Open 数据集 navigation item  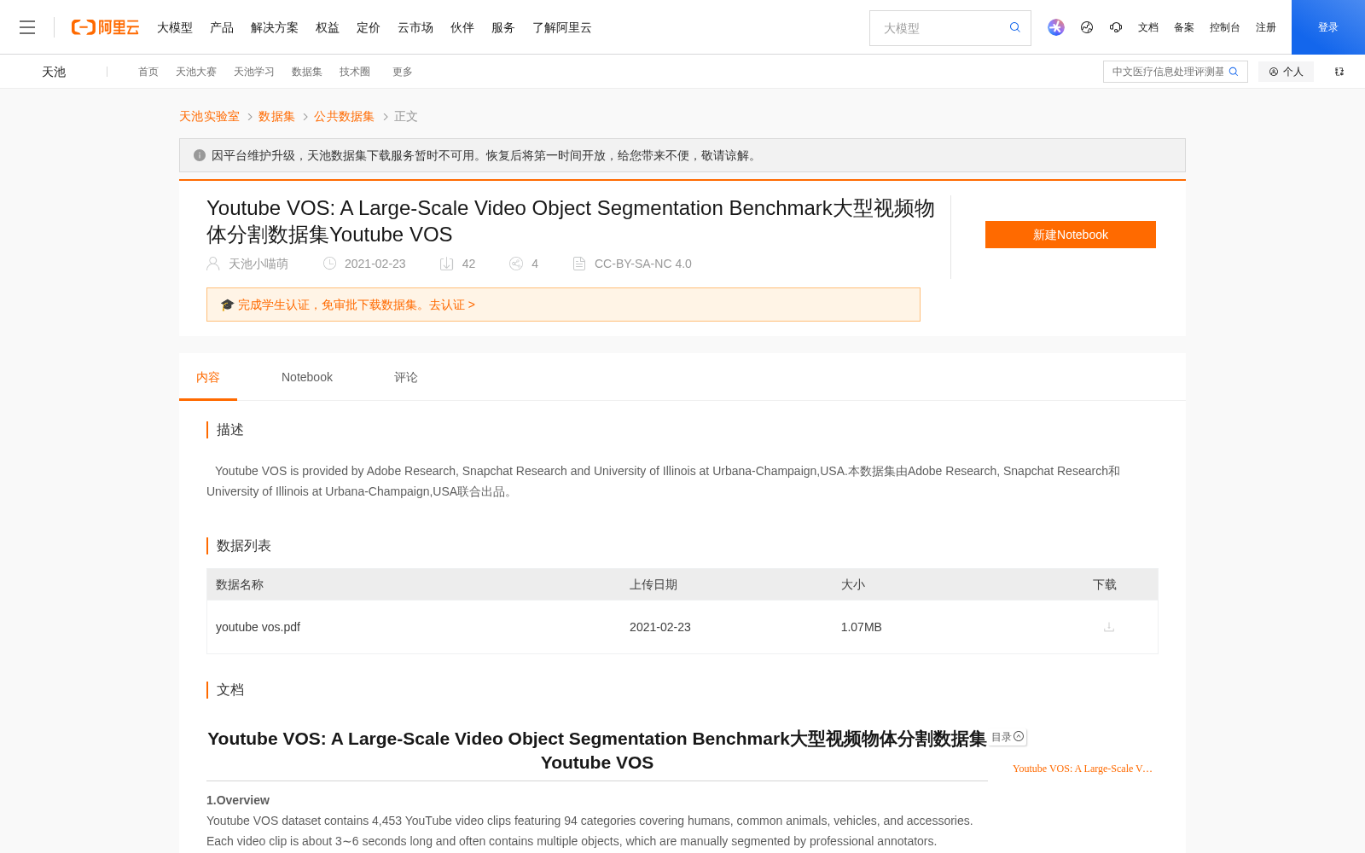tap(307, 72)
